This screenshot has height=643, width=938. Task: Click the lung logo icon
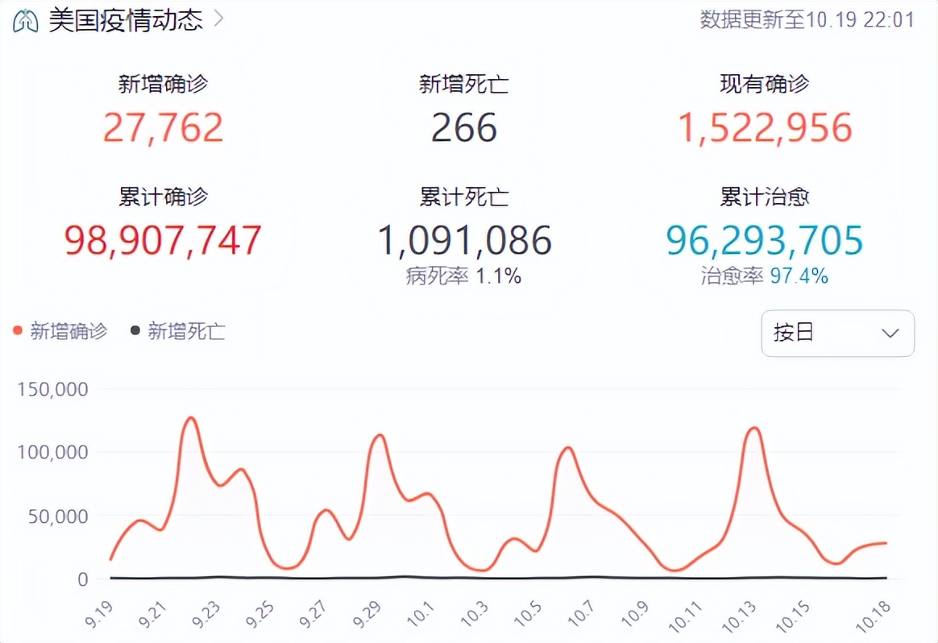(x=27, y=19)
